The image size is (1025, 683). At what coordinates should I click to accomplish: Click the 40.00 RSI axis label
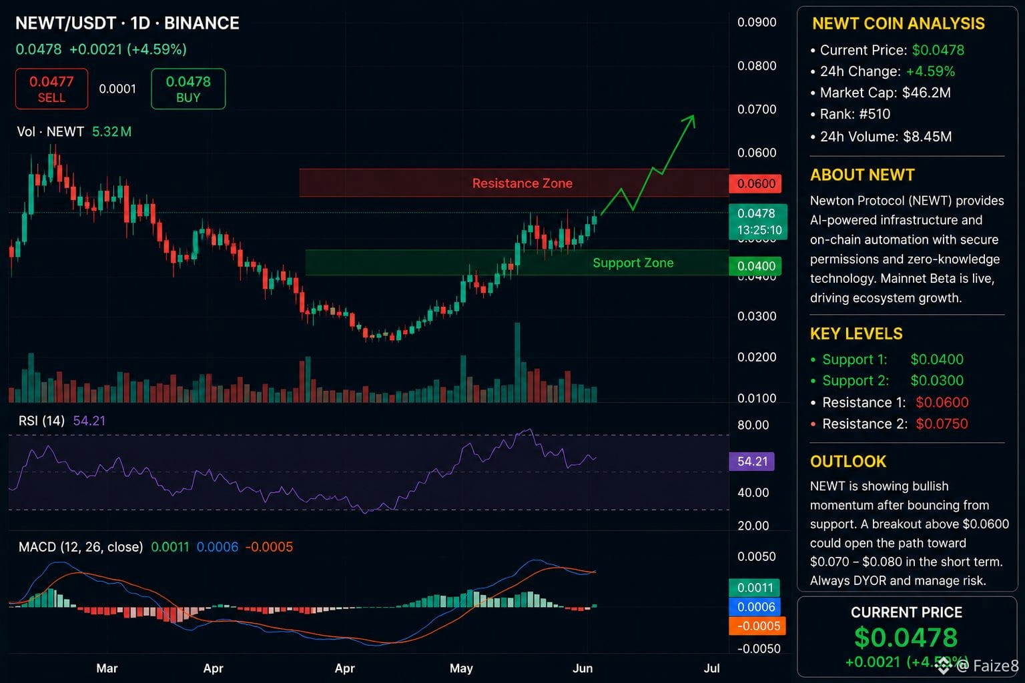pyautogui.click(x=753, y=492)
